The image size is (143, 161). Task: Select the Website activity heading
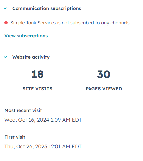coord(31,57)
